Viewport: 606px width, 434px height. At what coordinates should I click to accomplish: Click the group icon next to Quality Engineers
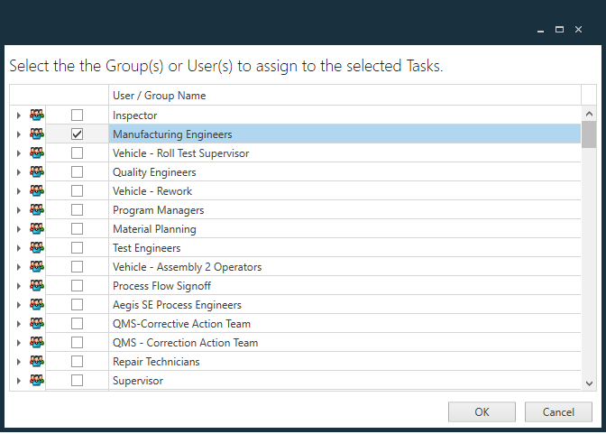tap(36, 172)
